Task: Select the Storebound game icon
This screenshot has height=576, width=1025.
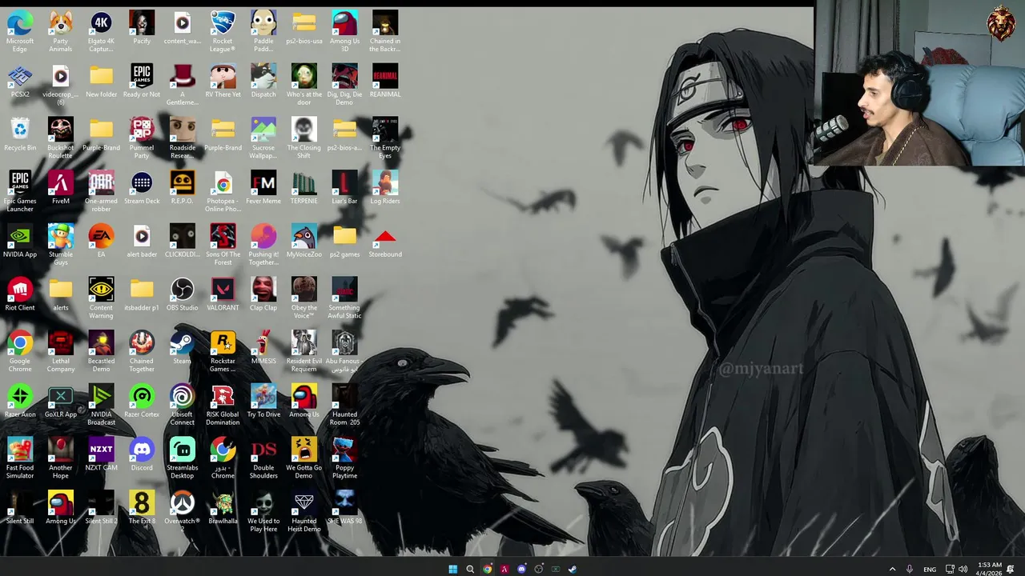Action: (385, 242)
